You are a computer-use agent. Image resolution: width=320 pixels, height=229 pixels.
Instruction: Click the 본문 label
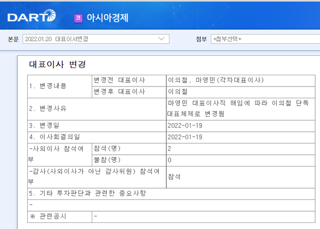point(13,39)
